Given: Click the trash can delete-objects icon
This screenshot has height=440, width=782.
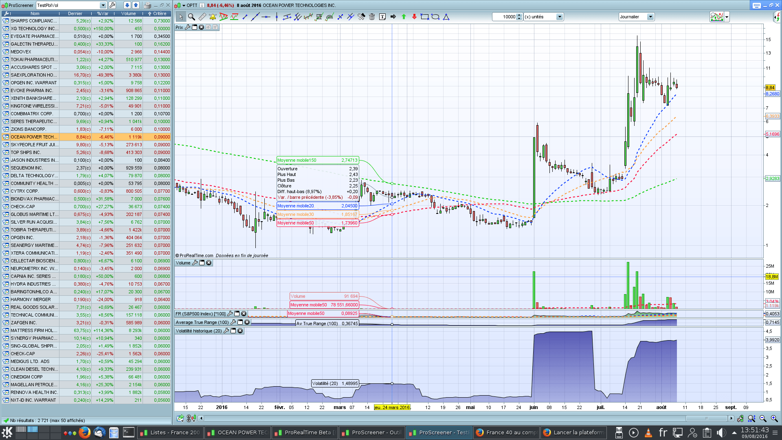Looking at the screenshot, I should (371, 17).
